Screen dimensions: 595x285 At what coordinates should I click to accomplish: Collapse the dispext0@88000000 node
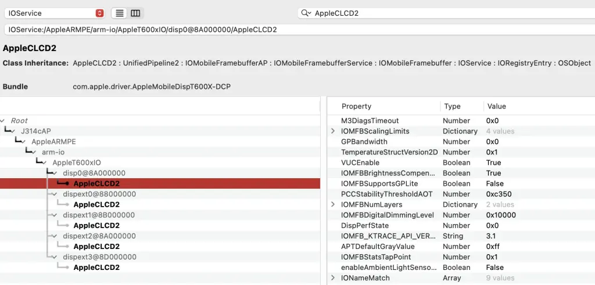click(x=55, y=194)
